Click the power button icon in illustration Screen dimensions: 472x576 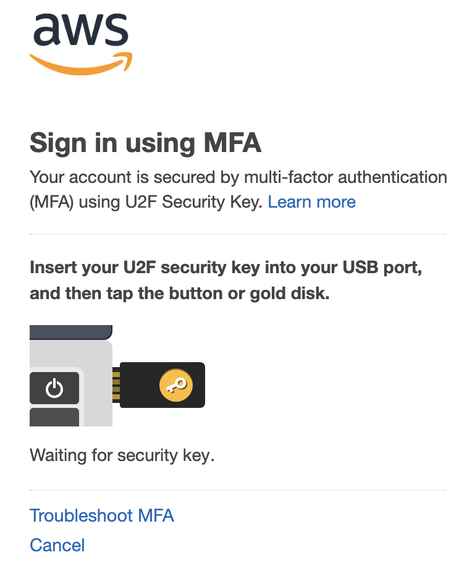point(54,388)
